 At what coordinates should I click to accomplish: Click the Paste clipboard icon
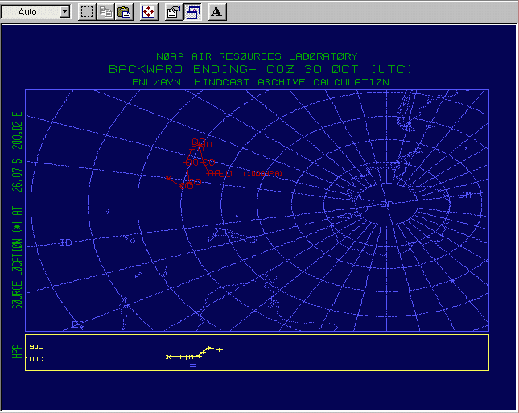click(x=124, y=12)
